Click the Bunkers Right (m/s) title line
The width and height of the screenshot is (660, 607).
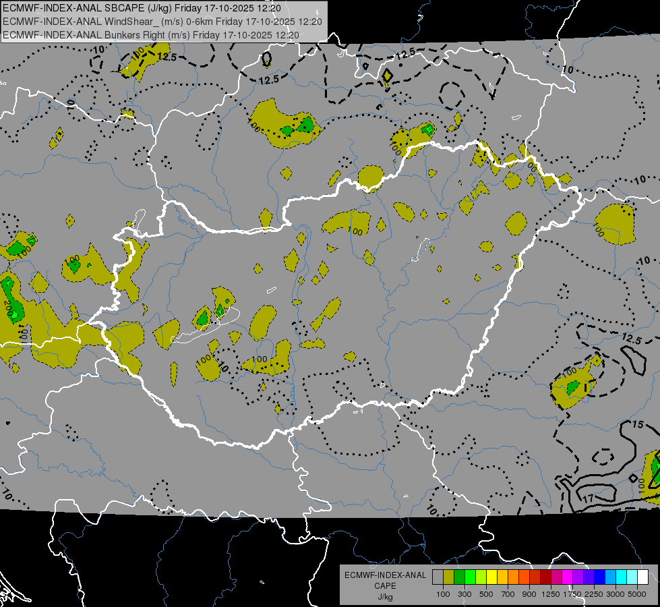coord(151,35)
